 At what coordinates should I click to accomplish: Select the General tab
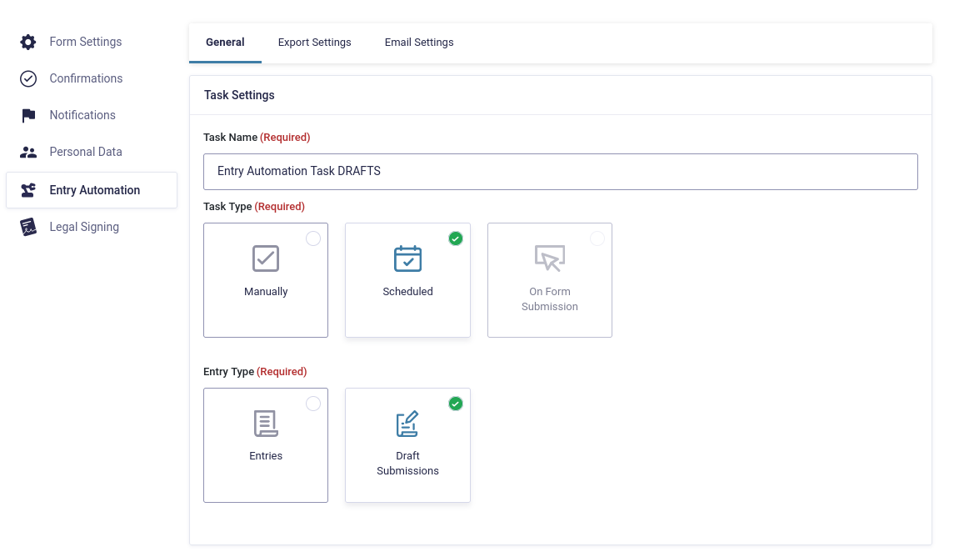pos(225,43)
